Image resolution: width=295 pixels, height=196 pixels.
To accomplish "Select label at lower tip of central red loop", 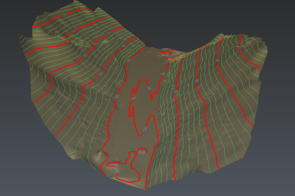I will tap(144, 128).
